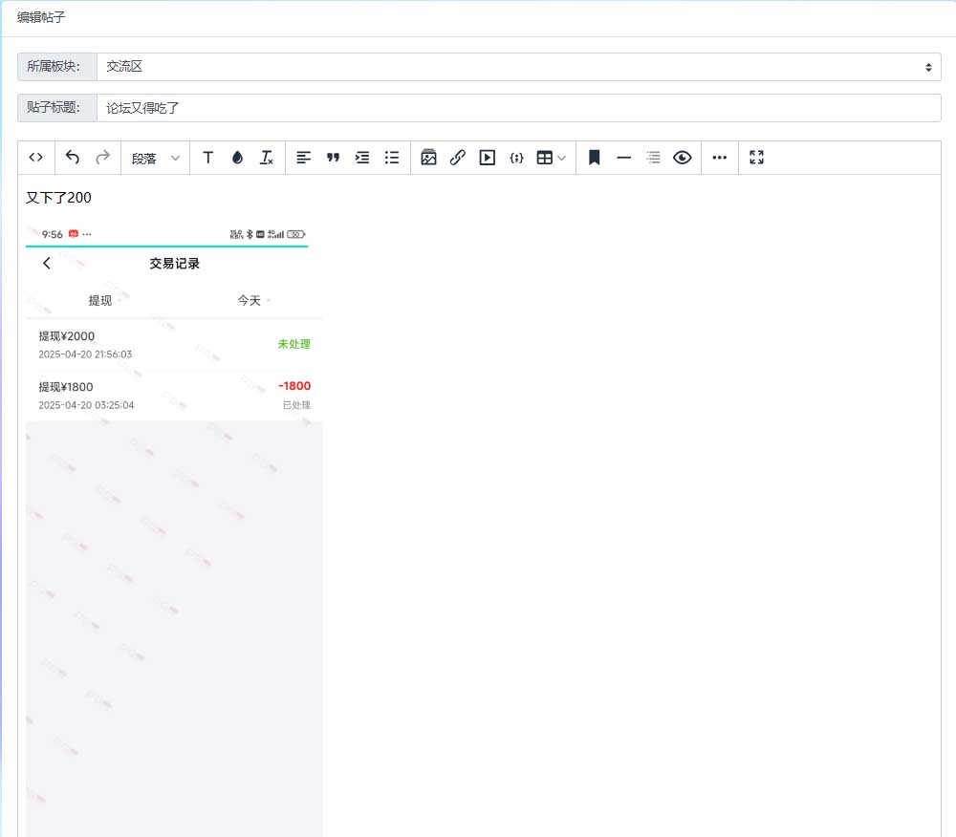Click the 编辑帖子 page heading
The width and height of the screenshot is (956, 837).
click(41, 17)
